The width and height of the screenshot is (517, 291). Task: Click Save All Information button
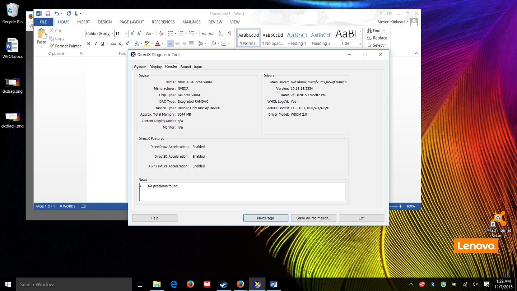pyautogui.click(x=313, y=218)
